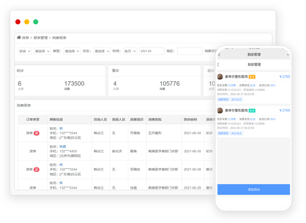Click the 地区 region input field

pos(189,51)
